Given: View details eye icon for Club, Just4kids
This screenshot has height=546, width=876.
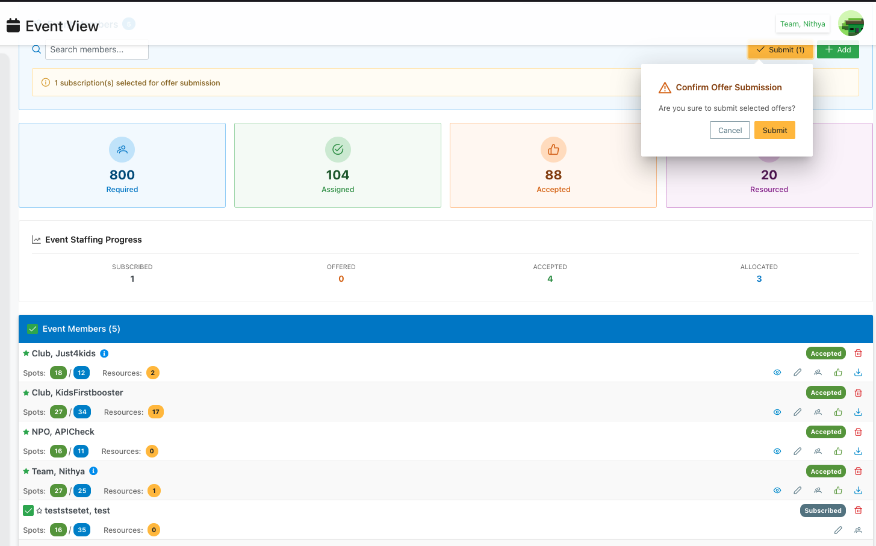Looking at the screenshot, I should pyautogui.click(x=777, y=373).
